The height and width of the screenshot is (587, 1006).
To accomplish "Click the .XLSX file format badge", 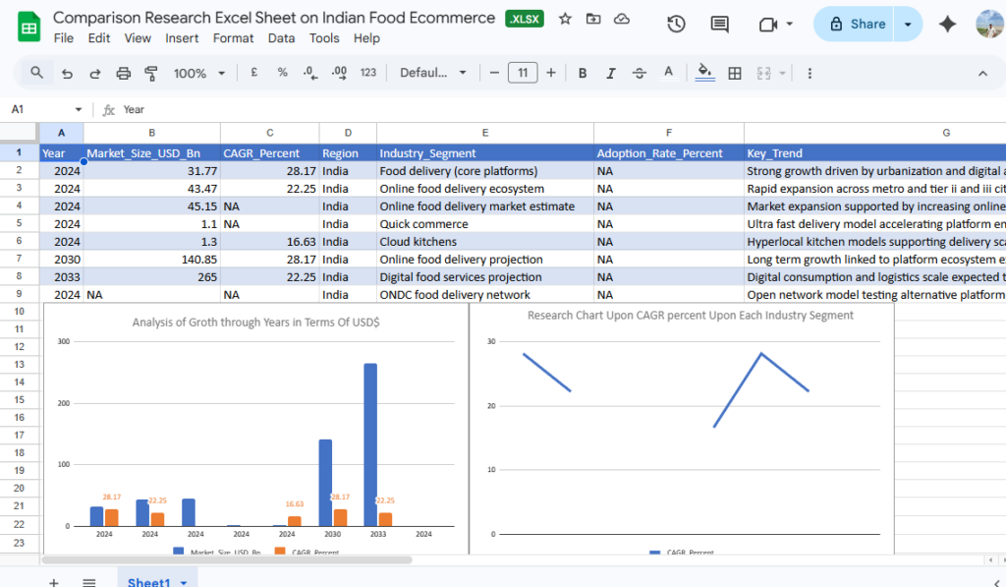I will click(525, 19).
